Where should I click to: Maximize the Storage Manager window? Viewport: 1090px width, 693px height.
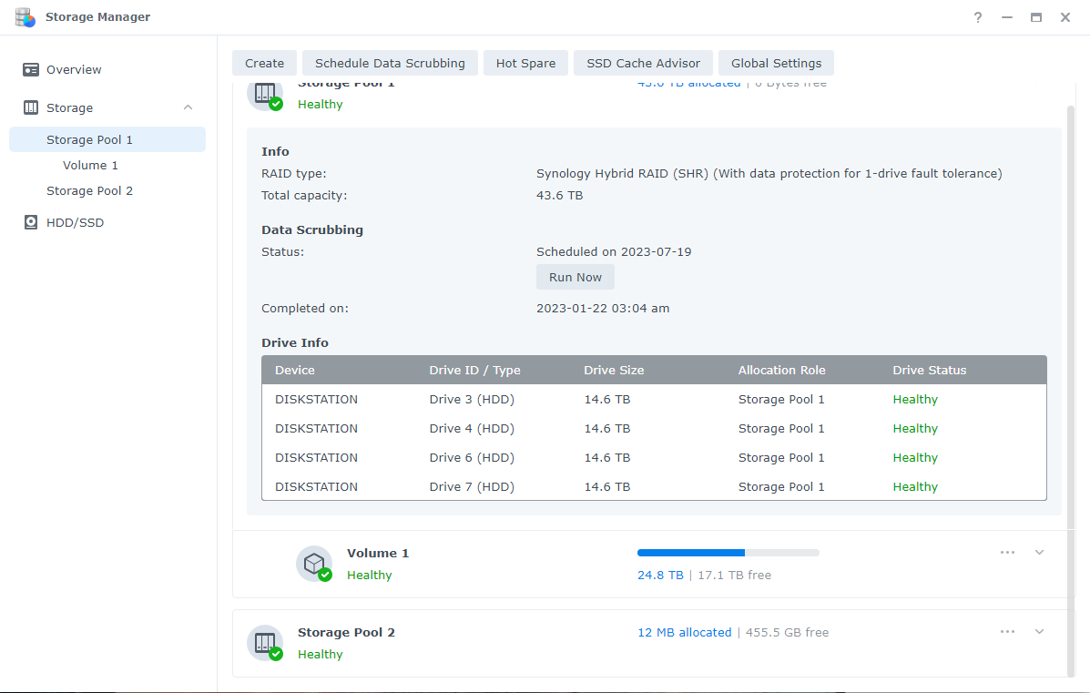coord(1035,17)
